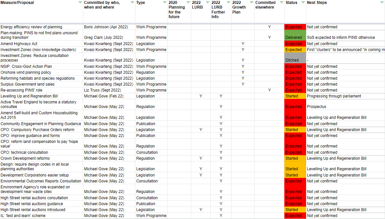Open filter on Status column
This screenshot has width=385, height=219.
pyautogui.click(x=303, y=2)
